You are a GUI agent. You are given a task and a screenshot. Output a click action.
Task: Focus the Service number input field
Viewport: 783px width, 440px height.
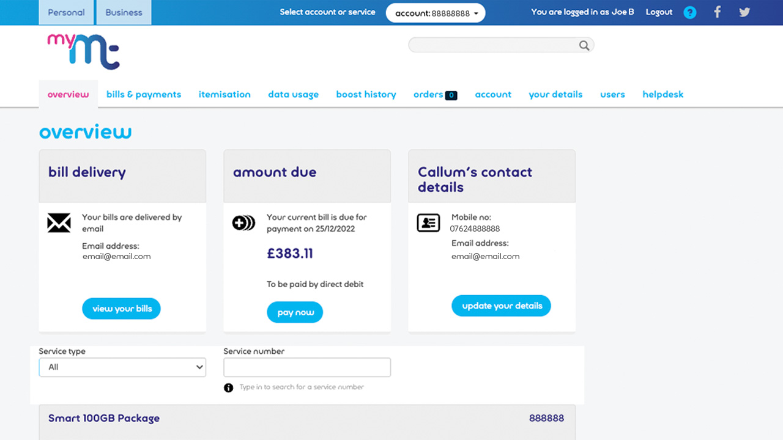click(307, 367)
